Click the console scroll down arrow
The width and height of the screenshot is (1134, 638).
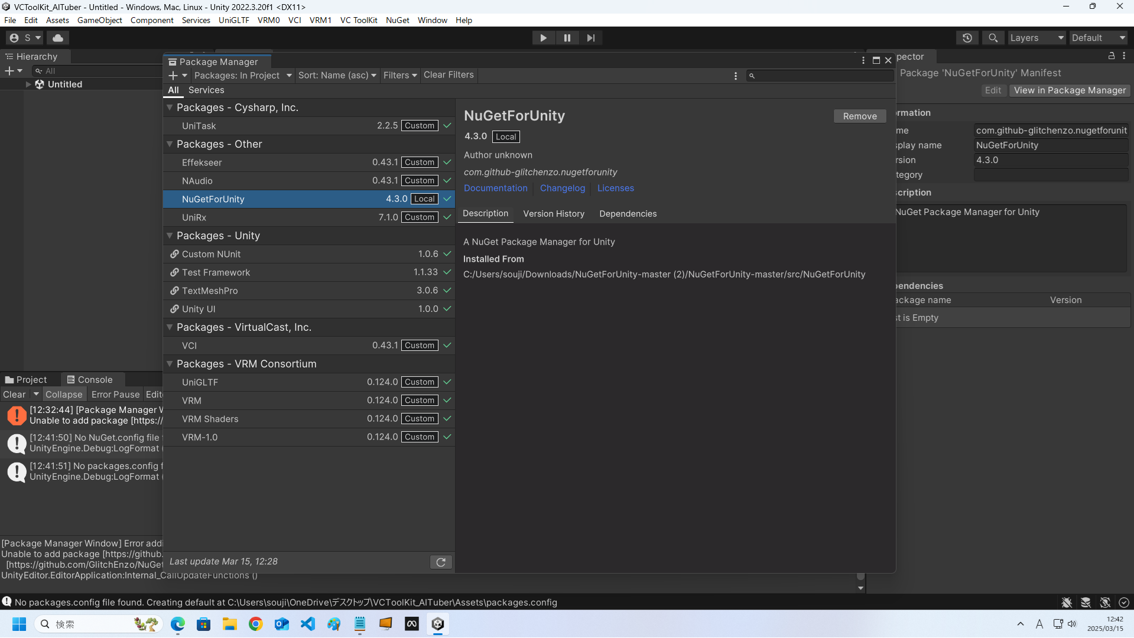click(860, 588)
